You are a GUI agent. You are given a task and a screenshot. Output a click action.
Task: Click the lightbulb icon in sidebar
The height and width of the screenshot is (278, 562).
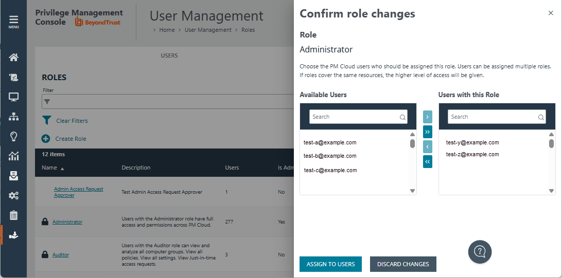point(14,136)
